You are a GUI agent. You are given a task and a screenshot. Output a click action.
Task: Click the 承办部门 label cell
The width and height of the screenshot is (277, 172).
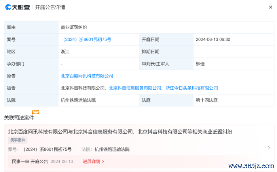[31, 64]
